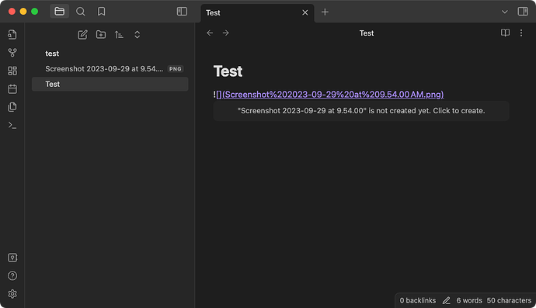Open today's daily note calendar icon
This screenshot has width=536, height=308.
[x=12, y=88]
